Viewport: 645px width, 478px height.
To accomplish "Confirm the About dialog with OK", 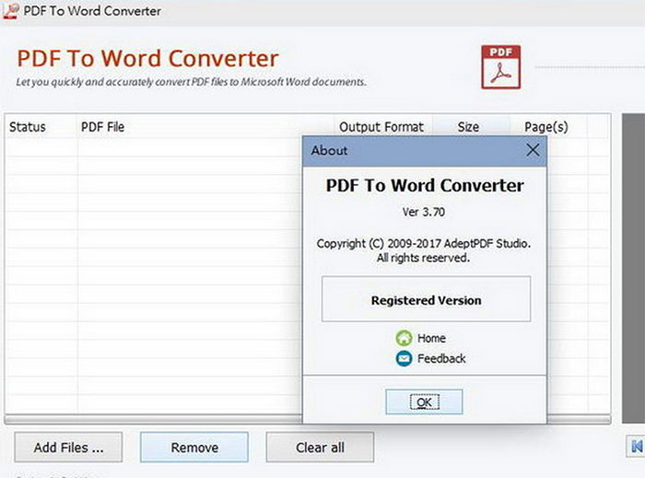I will point(424,402).
